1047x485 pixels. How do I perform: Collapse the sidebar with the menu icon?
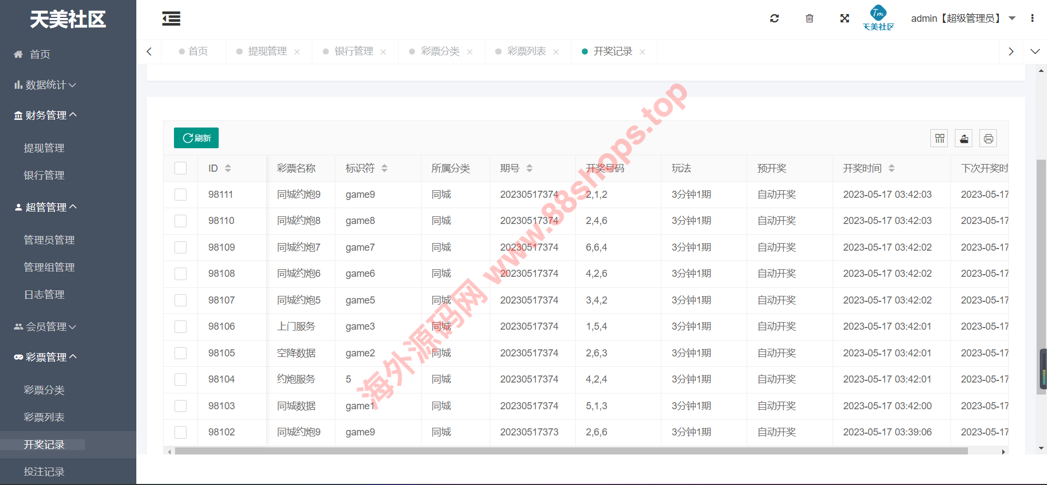click(171, 19)
